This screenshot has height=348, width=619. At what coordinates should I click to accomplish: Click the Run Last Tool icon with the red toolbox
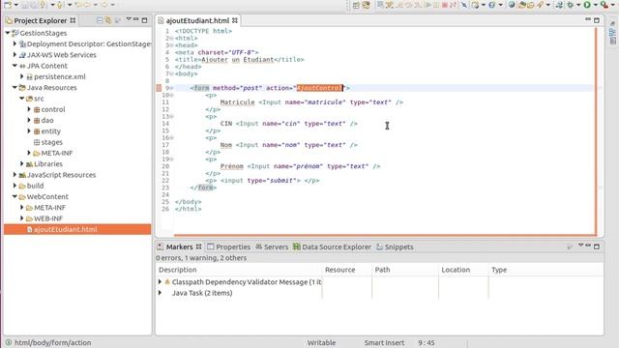click(604, 5)
